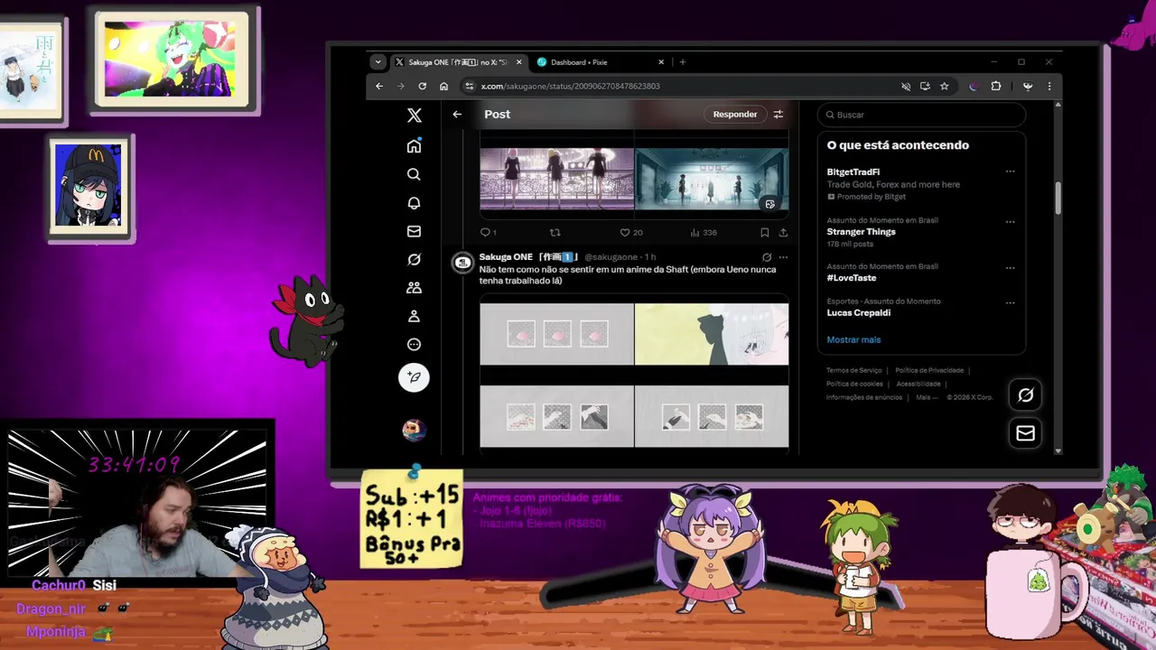Screen dimensions: 1156x650
Task: Bookmark this page with star icon
Action: [944, 86]
